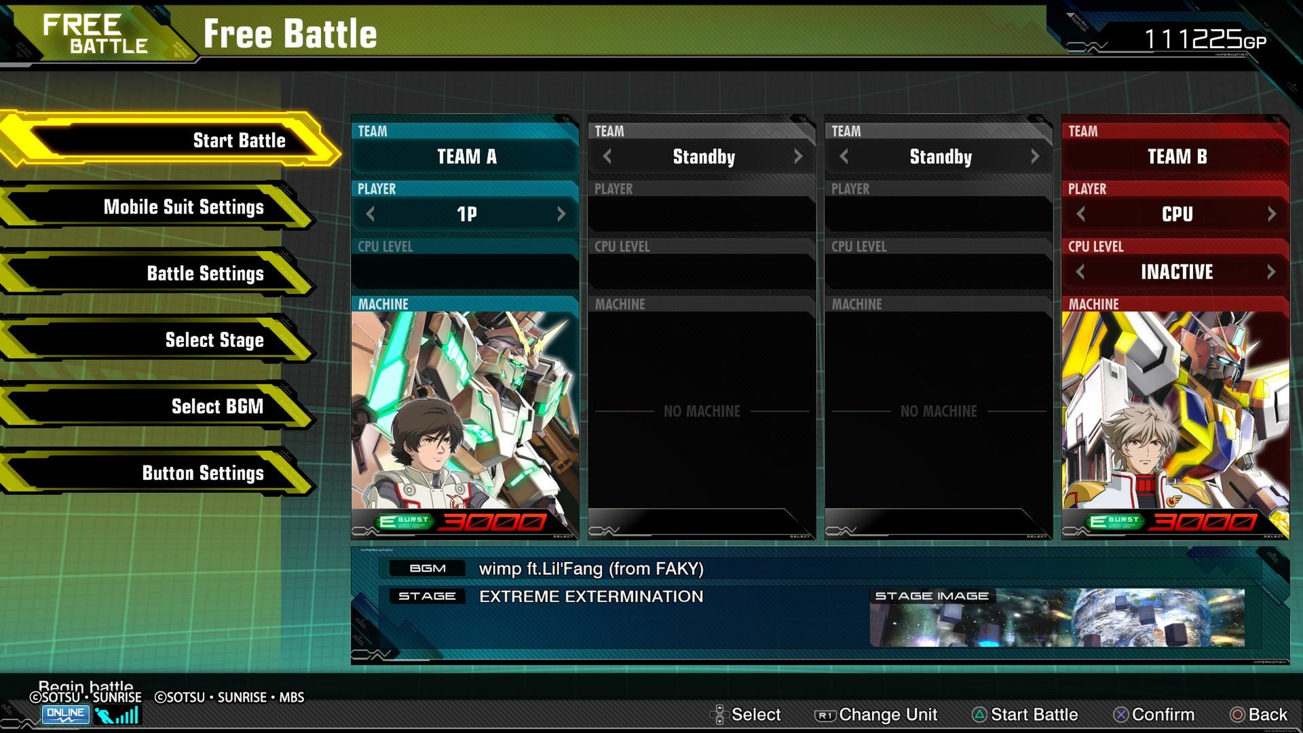Screen dimensions: 1303x733
Task: Click the circle Back button icon
Action: click(x=1237, y=715)
